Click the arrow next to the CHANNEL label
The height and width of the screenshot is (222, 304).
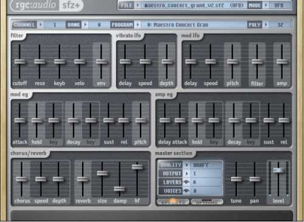click(x=40, y=25)
